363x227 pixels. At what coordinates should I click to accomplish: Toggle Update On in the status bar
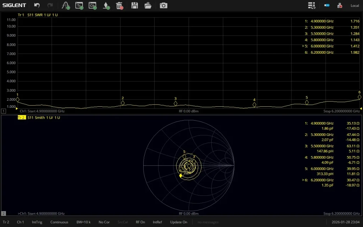click(179, 222)
